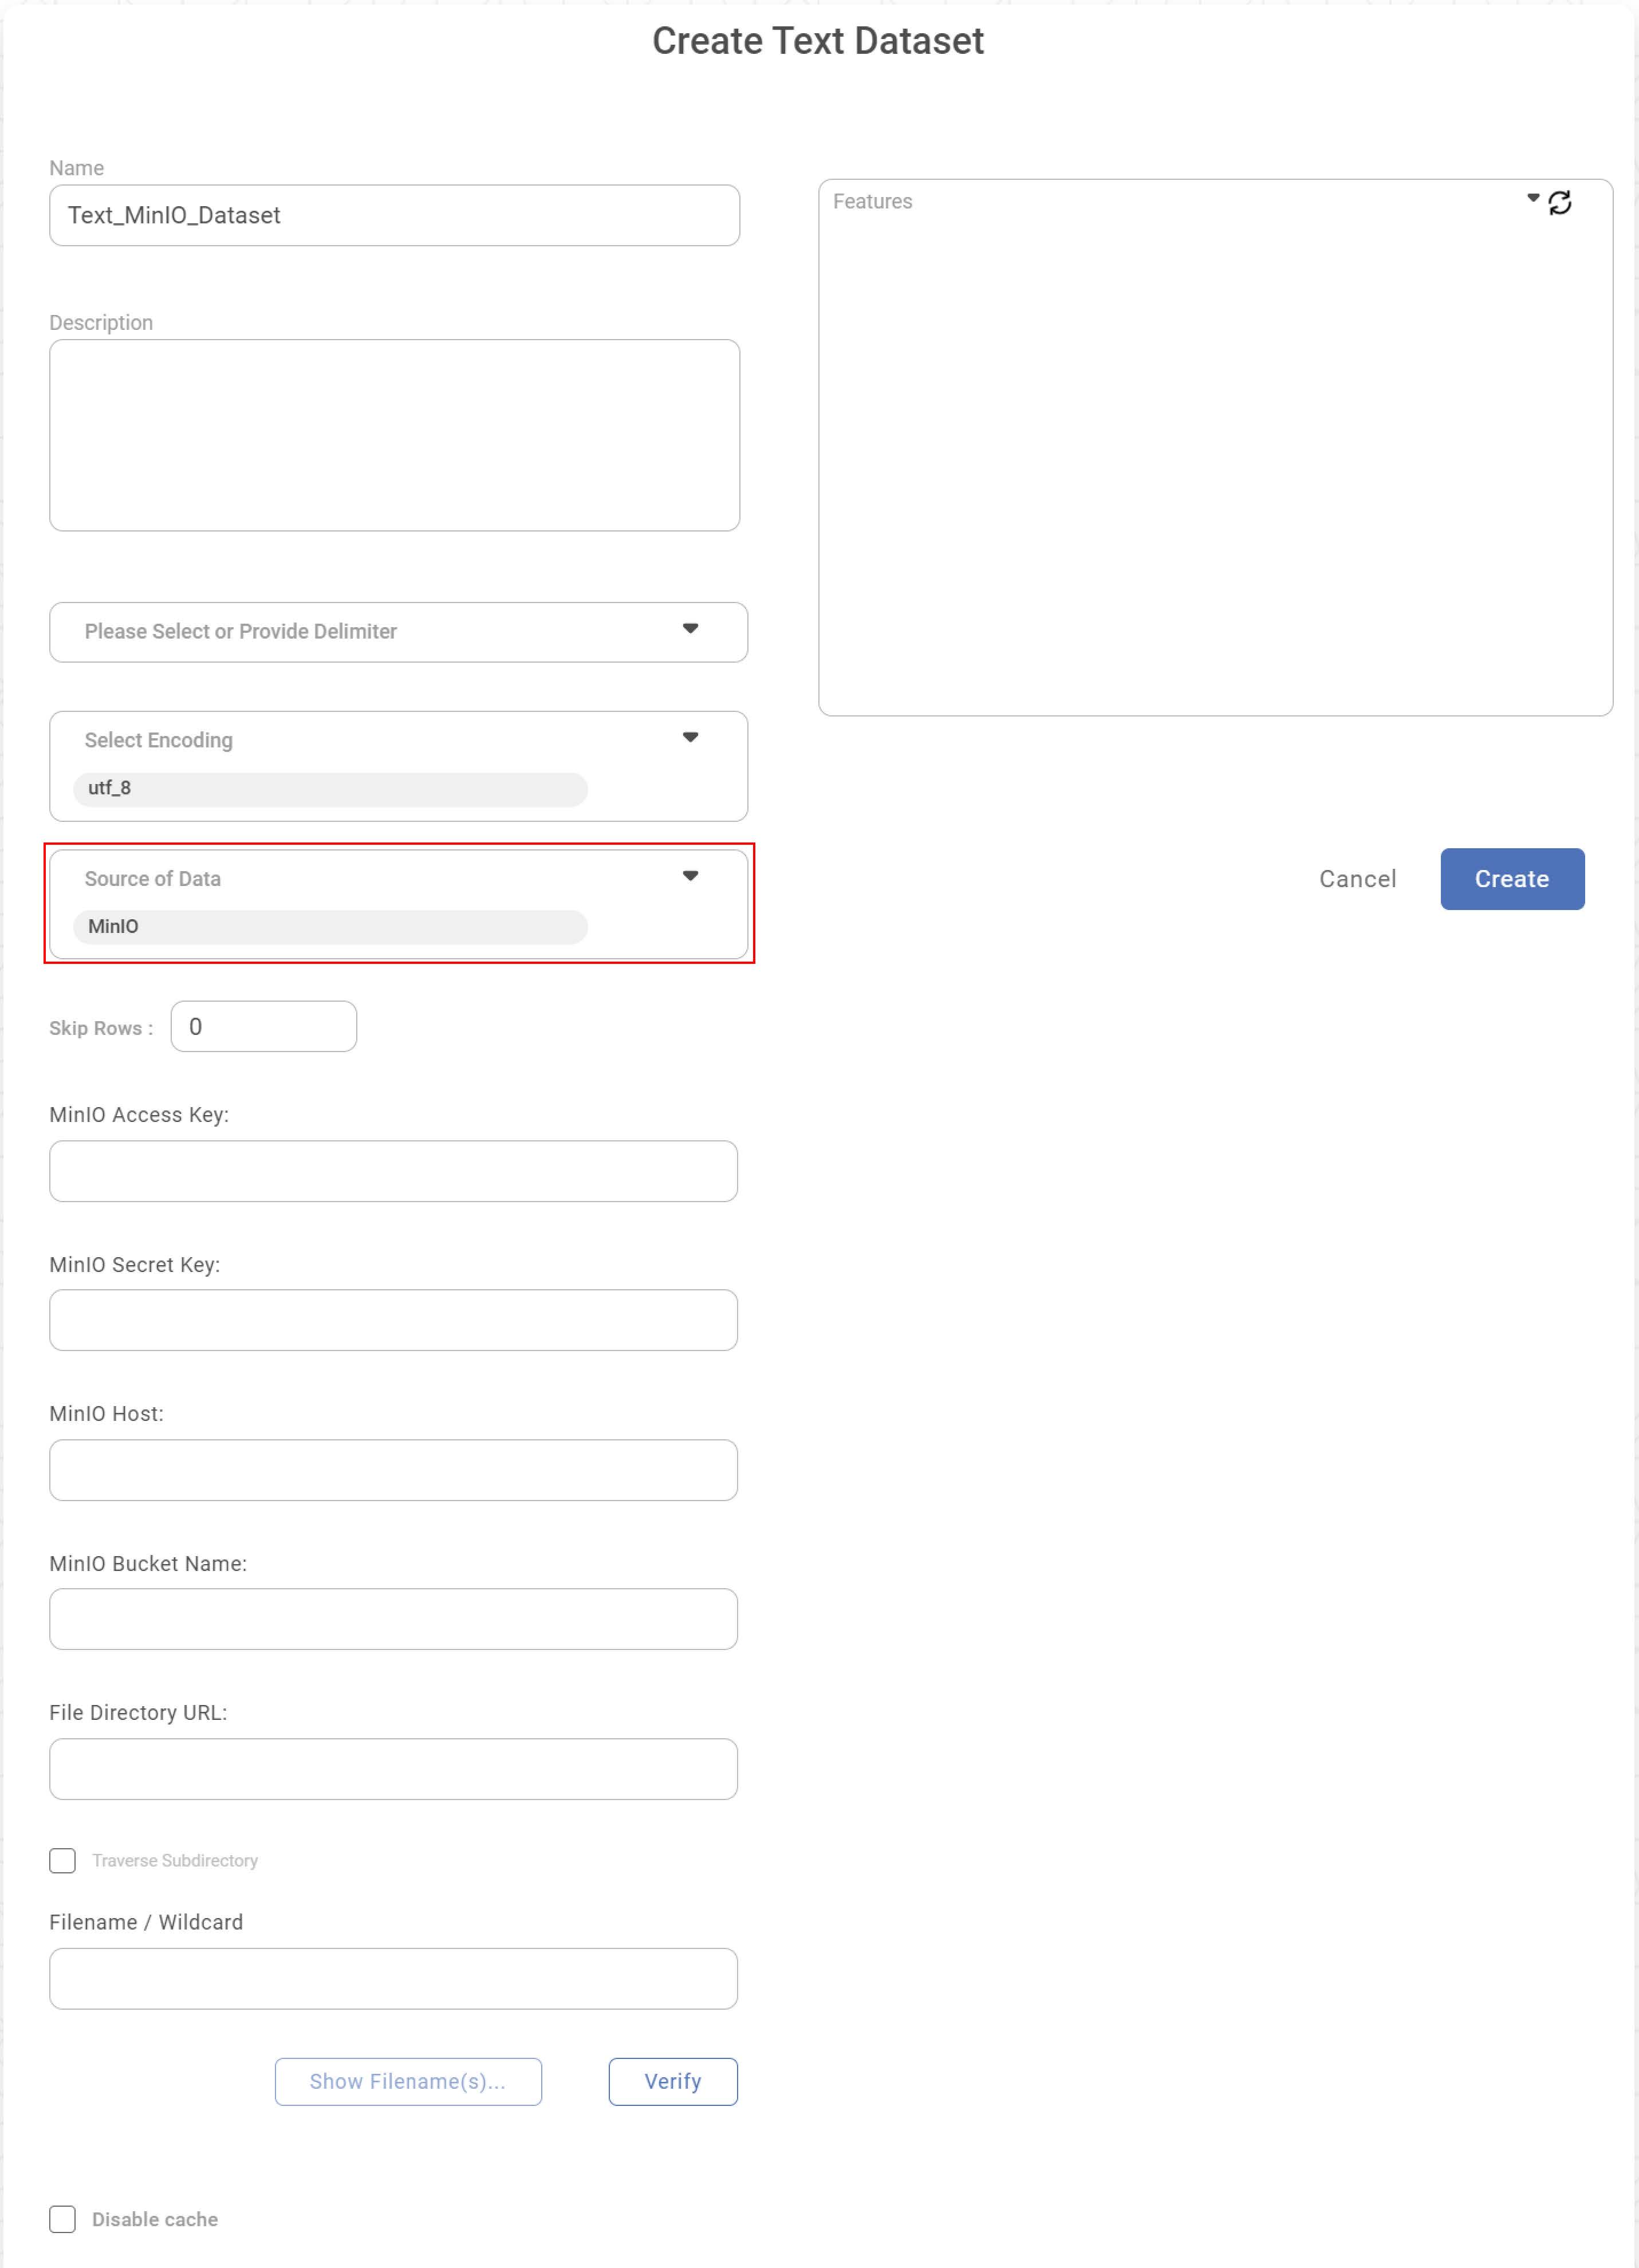The image size is (1639, 2268).
Task: Focus the MinIO Access Key field
Action: click(x=393, y=1171)
